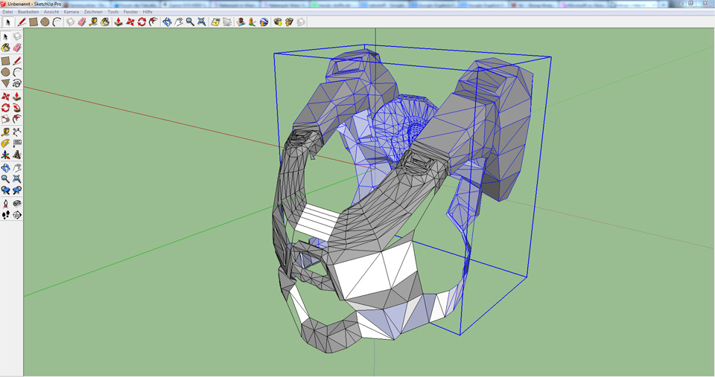715x377 pixels.
Task: Pick the Polygon tool in left palette
Action: [5, 83]
